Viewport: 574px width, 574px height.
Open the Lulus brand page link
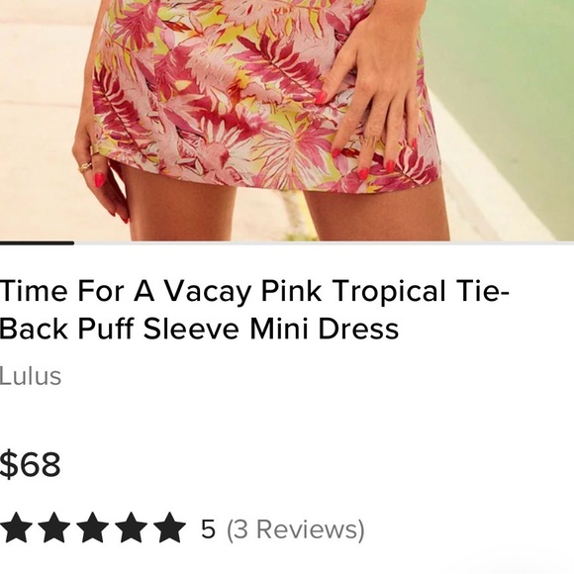[31, 376]
